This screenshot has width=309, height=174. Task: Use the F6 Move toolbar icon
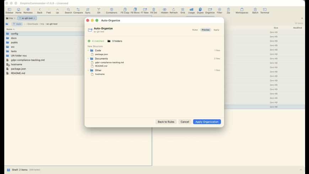(x=135, y=11)
